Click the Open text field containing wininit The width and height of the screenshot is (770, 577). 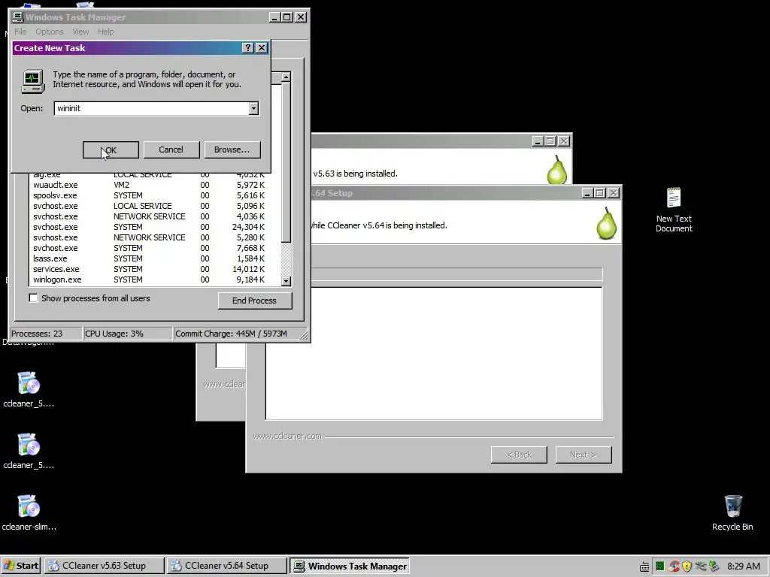point(151,108)
